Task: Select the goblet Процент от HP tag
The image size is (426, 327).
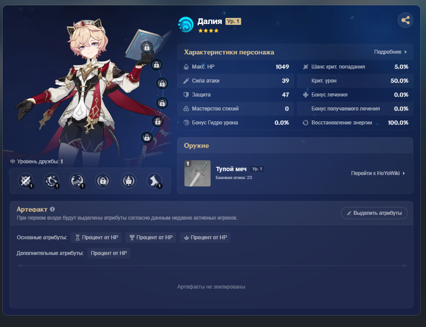Action: tap(150, 238)
